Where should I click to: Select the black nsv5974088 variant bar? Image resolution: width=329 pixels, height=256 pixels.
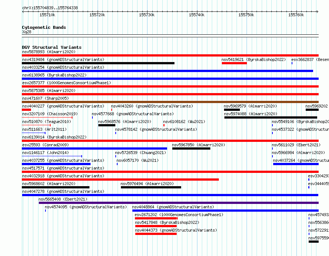pos(271,117)
